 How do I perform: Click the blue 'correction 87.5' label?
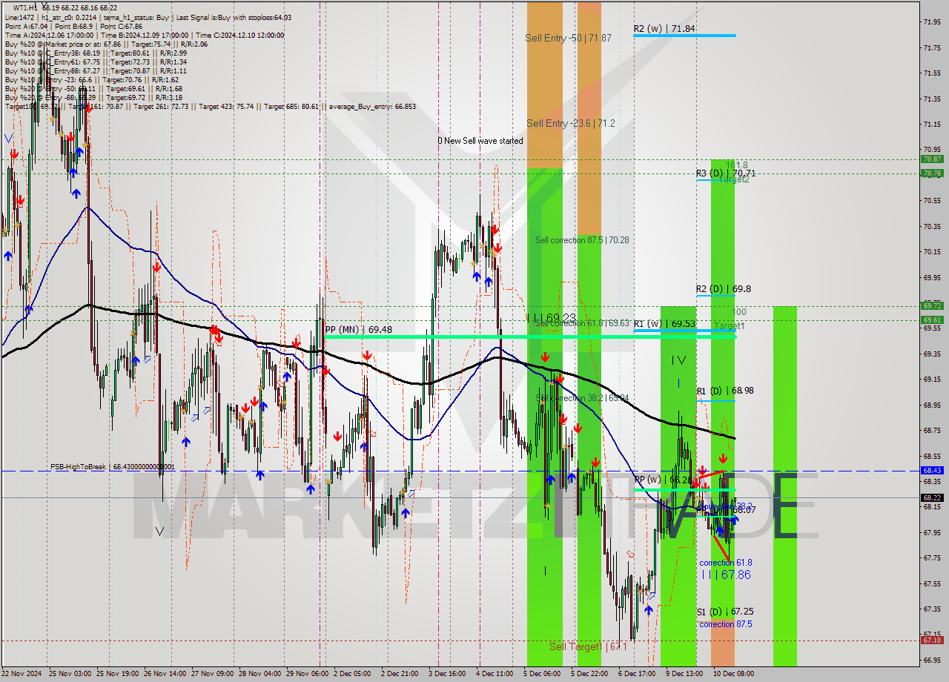click(725, 624)
